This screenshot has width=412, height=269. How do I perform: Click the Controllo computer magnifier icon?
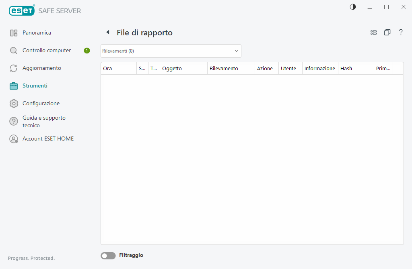[14, 51]
